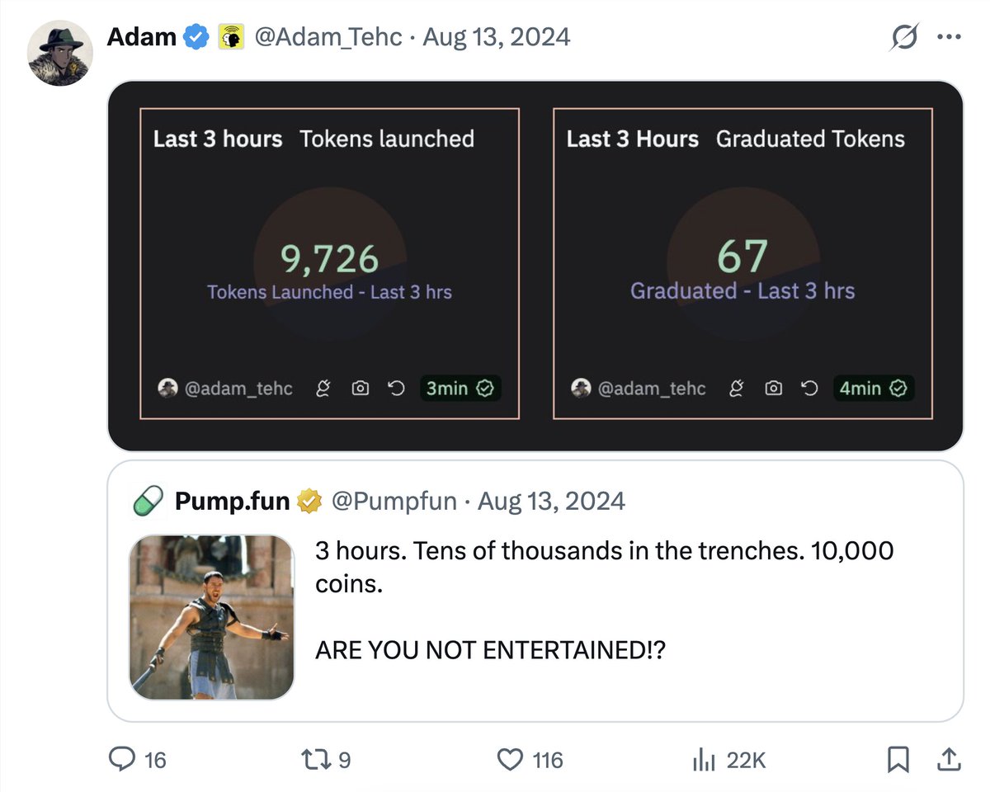Open the Pump.fun display name
The width and height of the screenshot is (990, 792).
[x=232, y=501]
